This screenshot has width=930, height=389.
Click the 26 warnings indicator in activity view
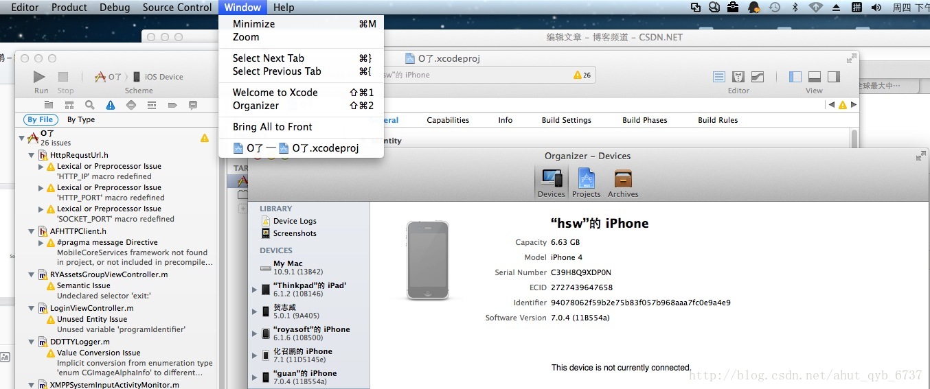(x=582, y=75)
